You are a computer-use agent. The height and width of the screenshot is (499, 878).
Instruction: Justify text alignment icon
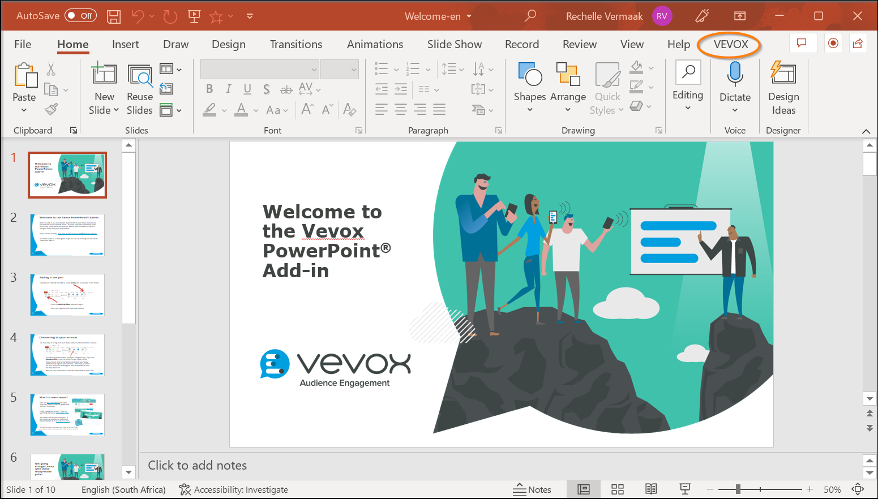(x=439, y=109)
